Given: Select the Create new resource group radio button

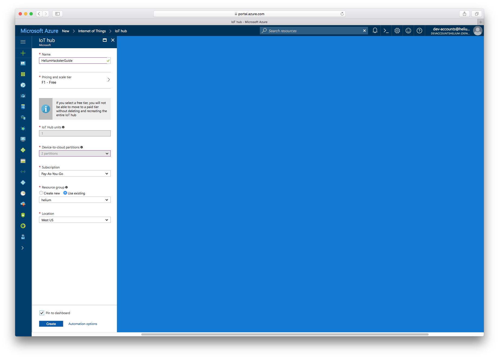Looking at the screenshot, I should [x=41, y=193].
